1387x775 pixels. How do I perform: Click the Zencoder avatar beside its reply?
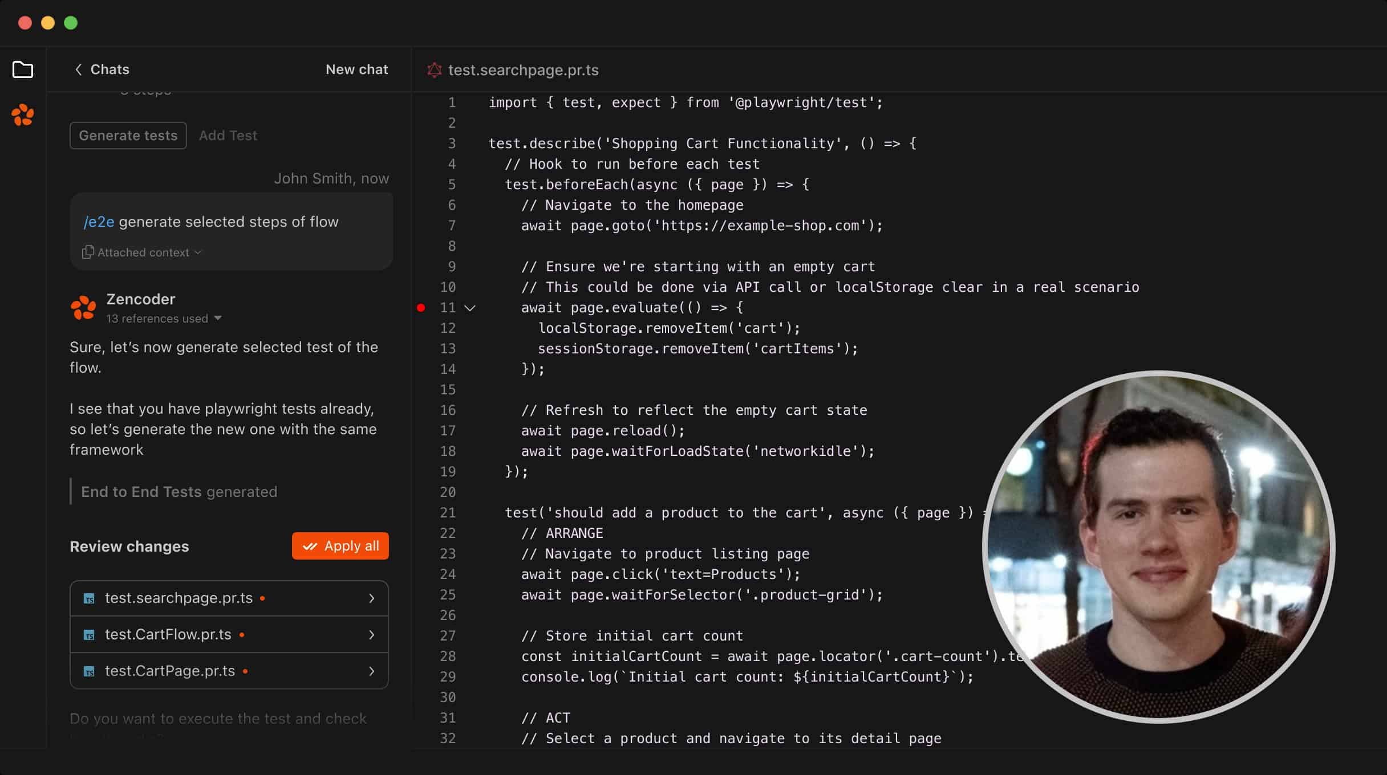tap(83, 307)
